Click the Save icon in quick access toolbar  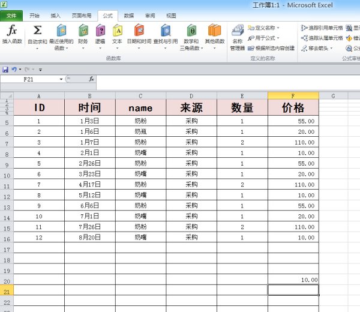click(x=5, y=70)
